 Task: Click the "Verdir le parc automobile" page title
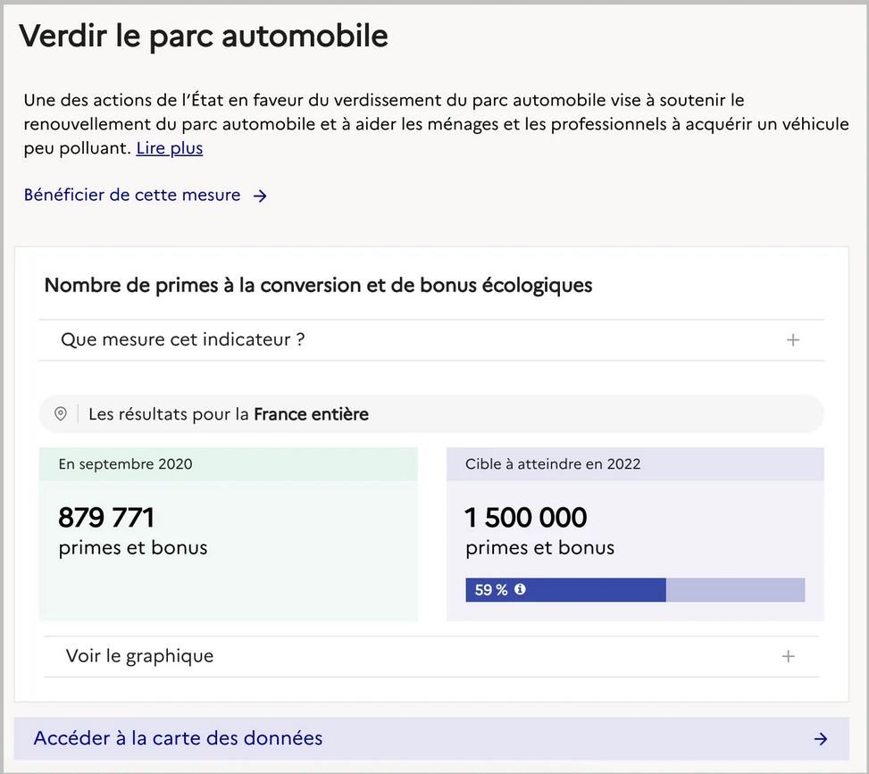click(x=204, y=36)
